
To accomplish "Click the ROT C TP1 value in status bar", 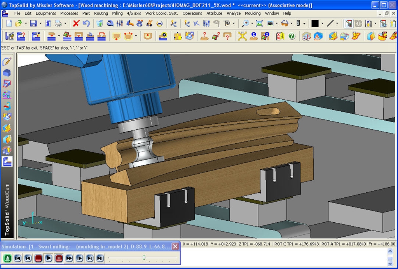I will click(297, 244).
